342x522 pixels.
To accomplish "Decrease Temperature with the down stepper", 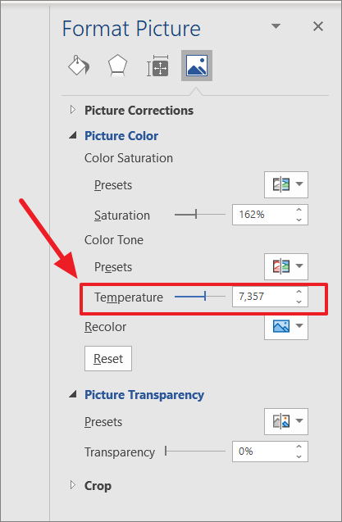I will click(x=299, y=302).
